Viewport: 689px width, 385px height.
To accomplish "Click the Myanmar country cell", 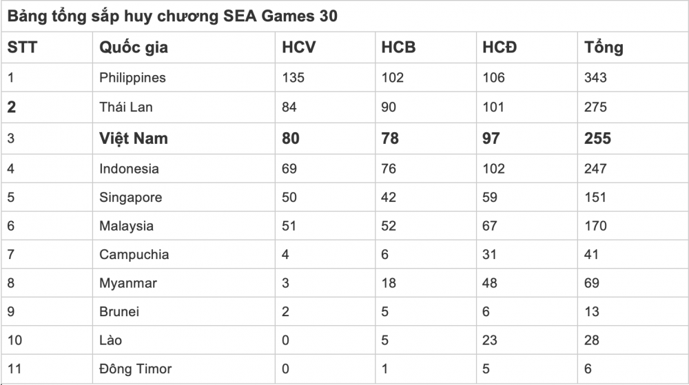I will tap(128, 283).
